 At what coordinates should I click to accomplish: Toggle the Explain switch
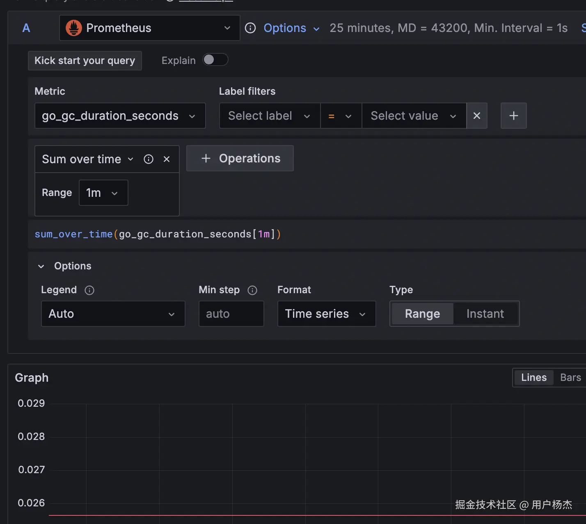(215, 60)
